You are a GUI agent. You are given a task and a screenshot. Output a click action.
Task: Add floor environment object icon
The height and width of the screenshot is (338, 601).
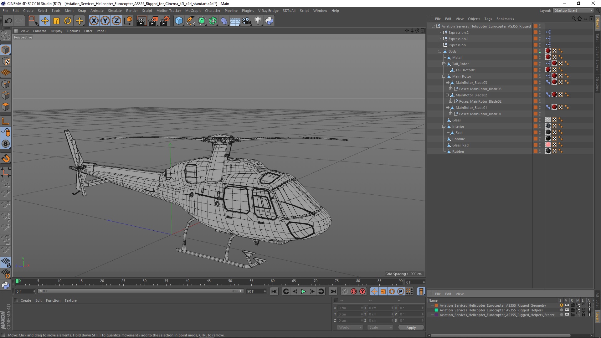click(x=235, y=21)
